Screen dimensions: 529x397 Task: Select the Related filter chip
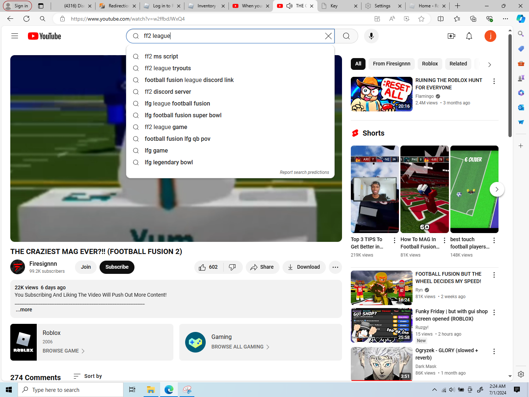pyautogui.click(x=458, y=64)
